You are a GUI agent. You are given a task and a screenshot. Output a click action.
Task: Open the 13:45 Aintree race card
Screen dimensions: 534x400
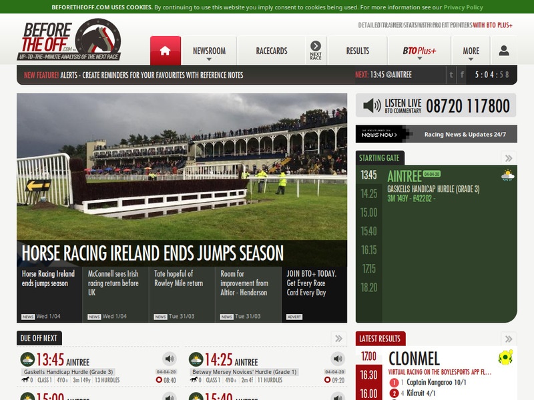(x=63, y=360)
